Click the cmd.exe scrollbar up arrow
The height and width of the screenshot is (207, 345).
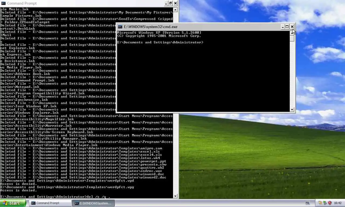click(x=292, y=33)
